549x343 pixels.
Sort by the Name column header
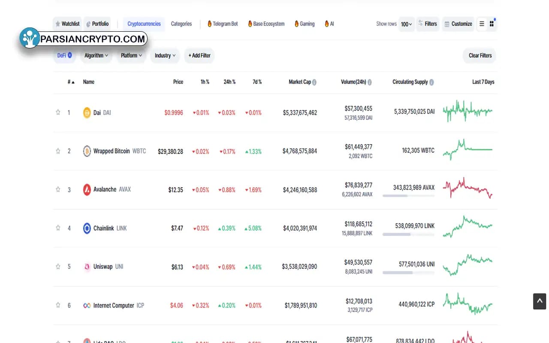tap(89, 82)
